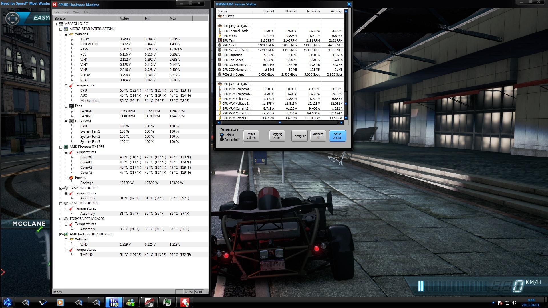
Task: Collapse the MRAPOLLO-PC root node
Action: tap(55, 24)
